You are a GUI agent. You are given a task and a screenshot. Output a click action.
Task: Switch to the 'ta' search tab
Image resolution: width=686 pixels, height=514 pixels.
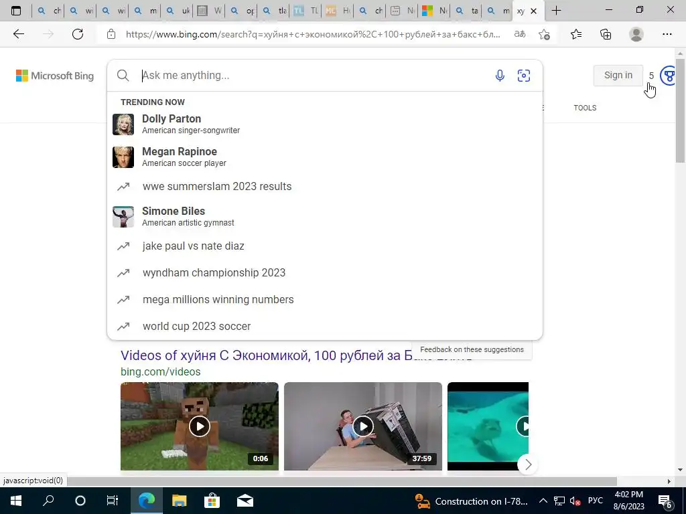point(467,11)
